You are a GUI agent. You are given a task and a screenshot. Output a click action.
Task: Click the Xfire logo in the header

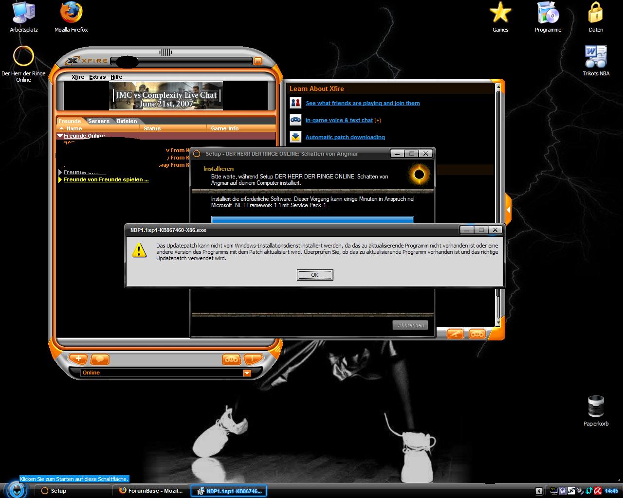click(x=87, y=60)
